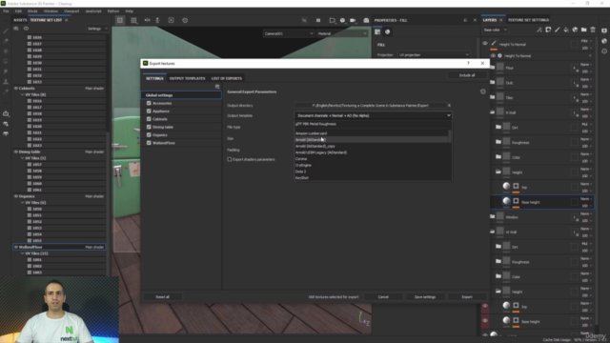Click the Include all button
Viewport: 610px width, 343px height.
[x=467, y=75]
